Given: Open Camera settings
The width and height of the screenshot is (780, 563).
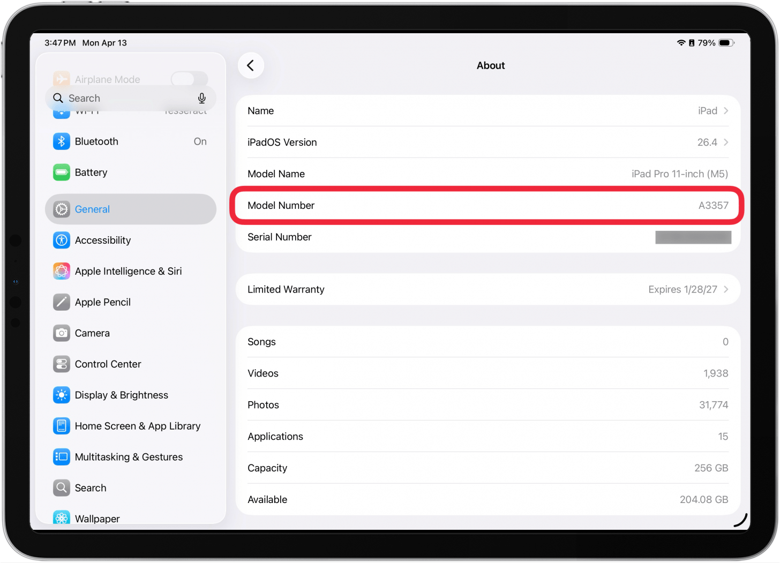Looking at the screenshot, I should tap(131, 333).
